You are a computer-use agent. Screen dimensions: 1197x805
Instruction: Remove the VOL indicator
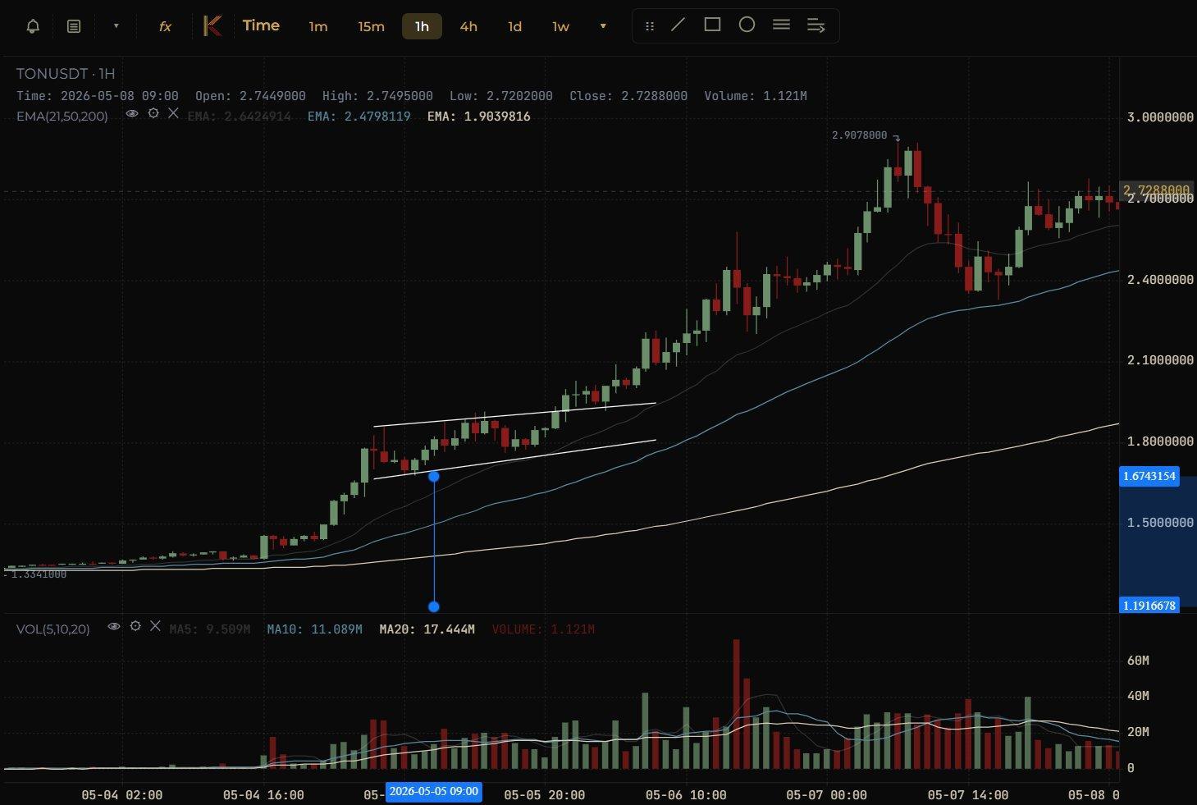[155, 626]
